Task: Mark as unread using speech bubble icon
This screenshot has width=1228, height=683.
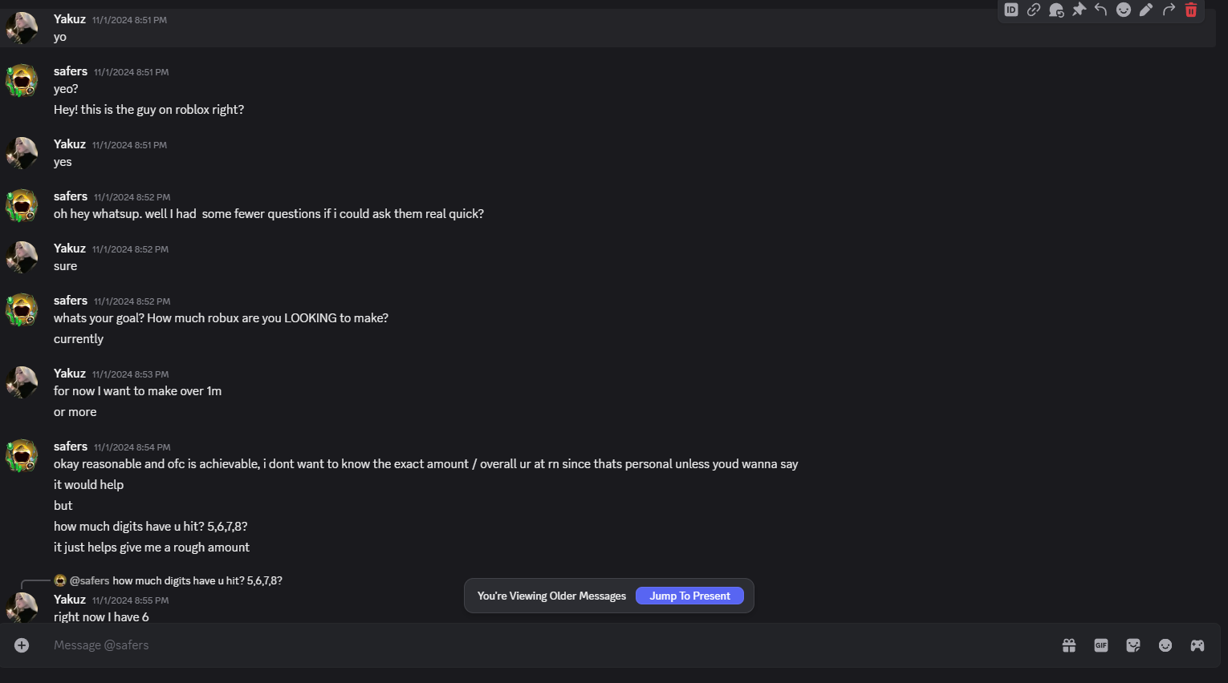Action: (x=1056, y=10)
